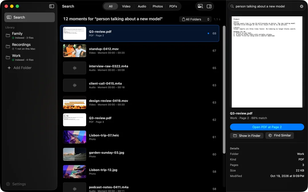Click the clock status icon under Recordings
The image size is (308, 192).
coord(13,49)
